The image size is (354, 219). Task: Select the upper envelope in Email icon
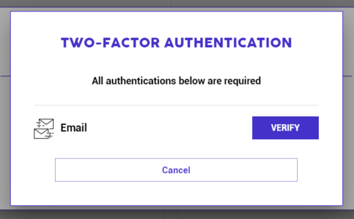click(46, 123)
